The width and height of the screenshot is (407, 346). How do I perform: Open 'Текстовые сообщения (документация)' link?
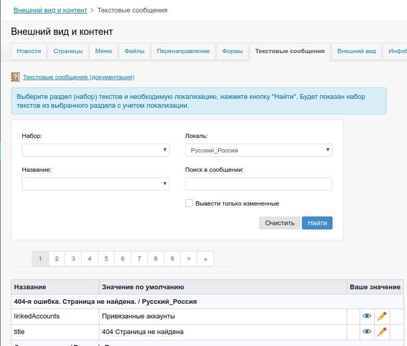[x=79, y=77]
